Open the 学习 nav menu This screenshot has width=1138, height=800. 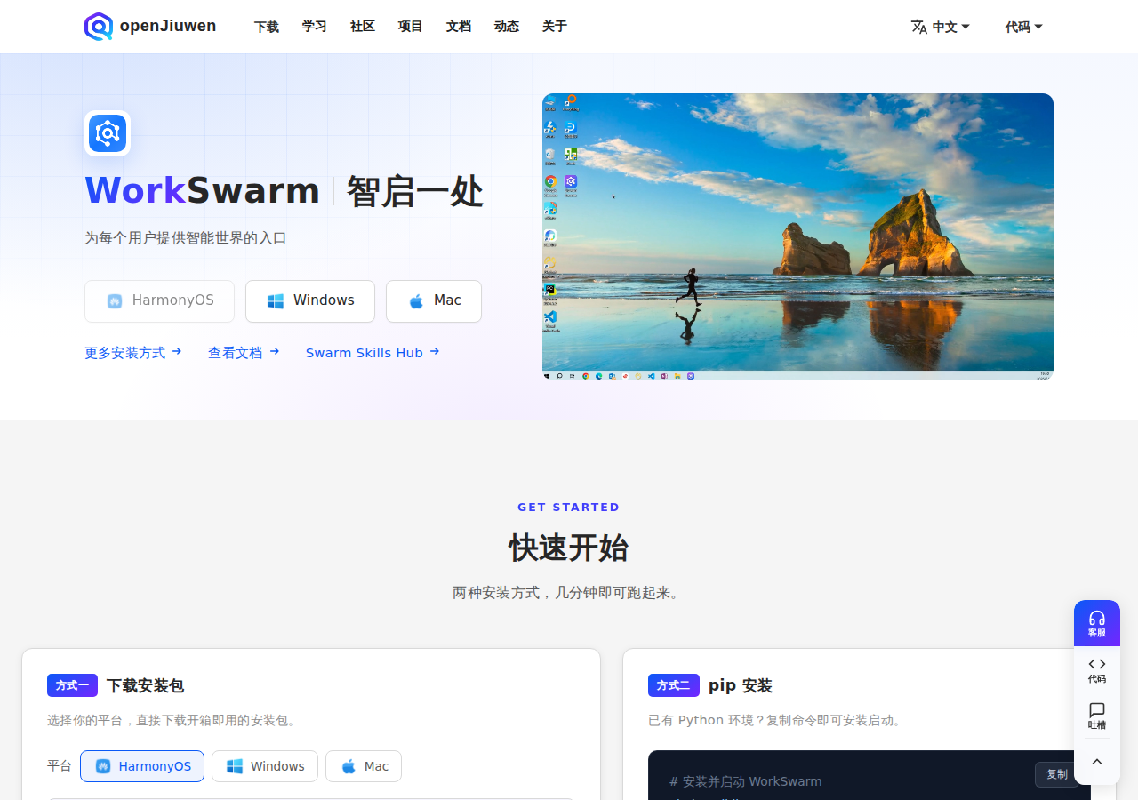[315, 27]
